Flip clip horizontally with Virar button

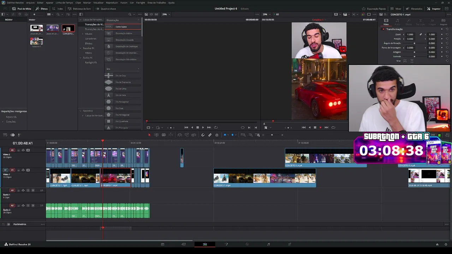point(405,61)
